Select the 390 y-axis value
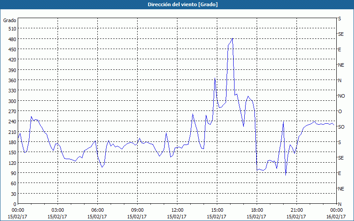This screenshot has width=354, height=221. click(12, 70)
